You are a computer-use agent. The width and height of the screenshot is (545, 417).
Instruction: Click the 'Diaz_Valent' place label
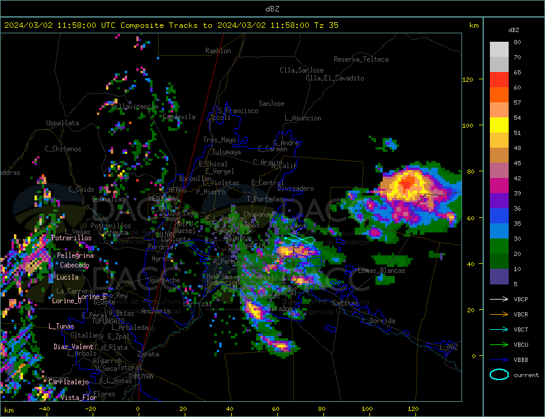73,347
